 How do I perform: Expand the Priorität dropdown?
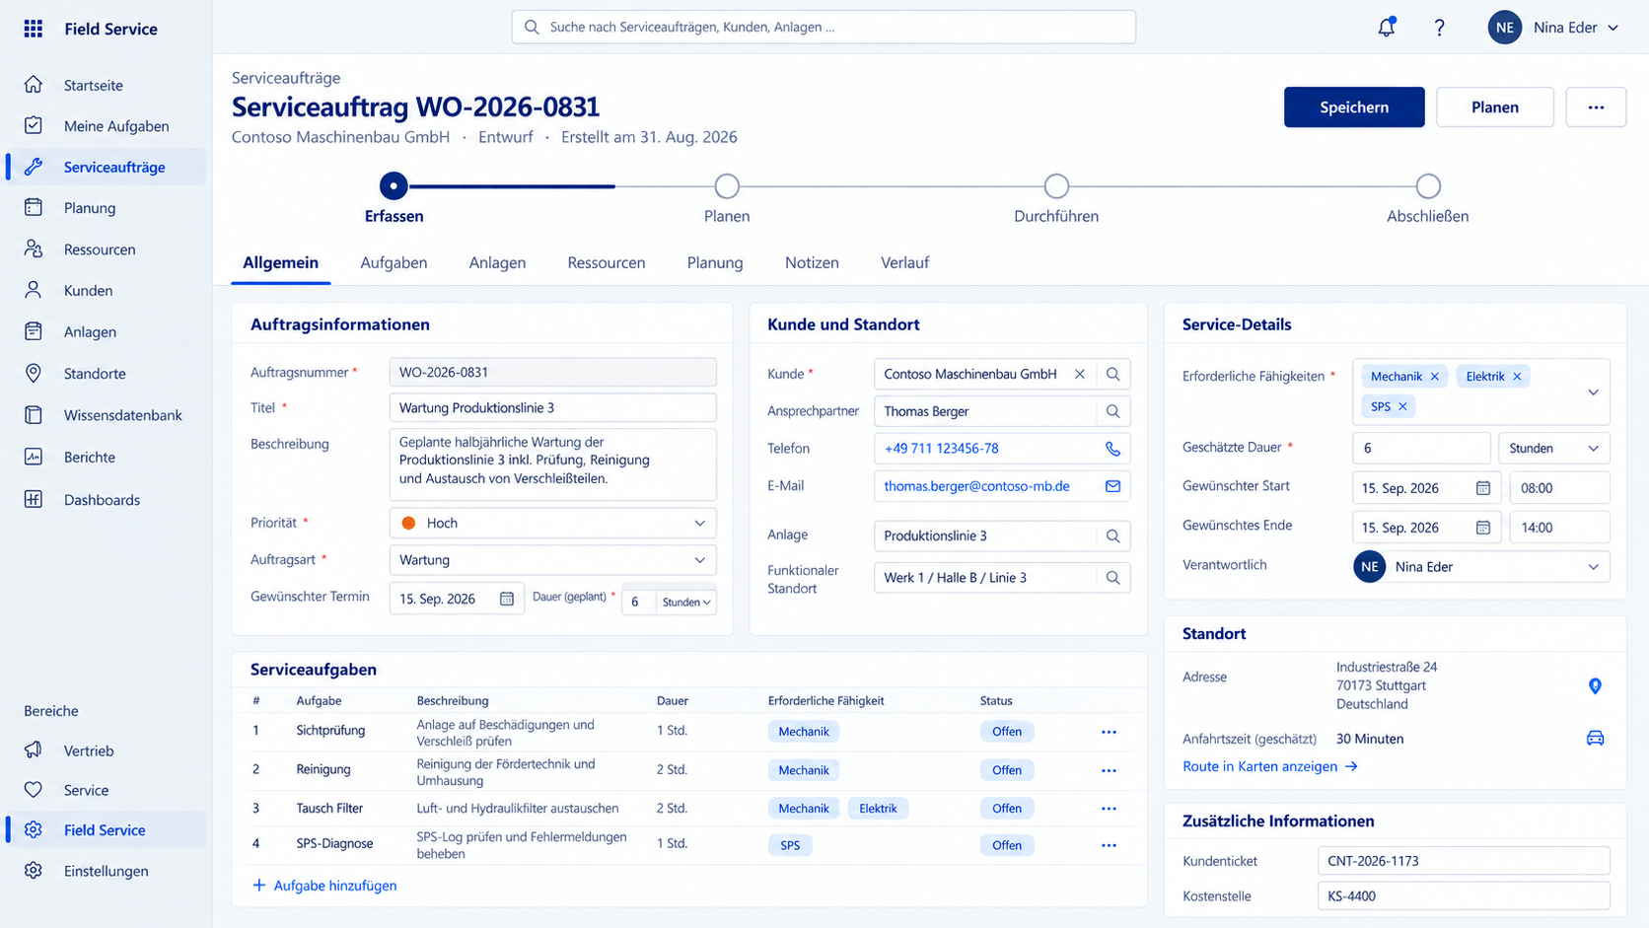point(699,523)
